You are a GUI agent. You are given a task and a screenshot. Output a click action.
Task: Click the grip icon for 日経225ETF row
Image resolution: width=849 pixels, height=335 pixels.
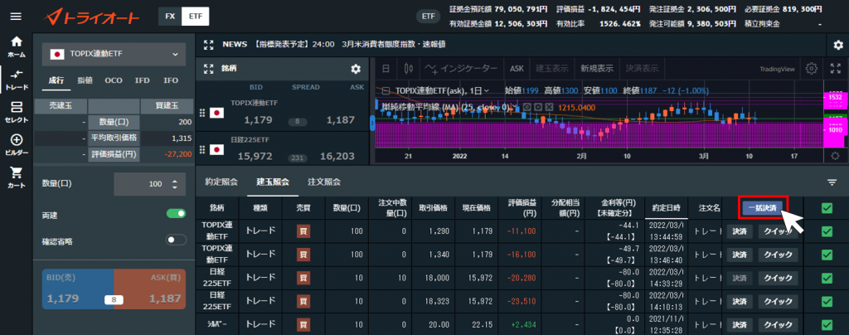[x=202, y=149]
